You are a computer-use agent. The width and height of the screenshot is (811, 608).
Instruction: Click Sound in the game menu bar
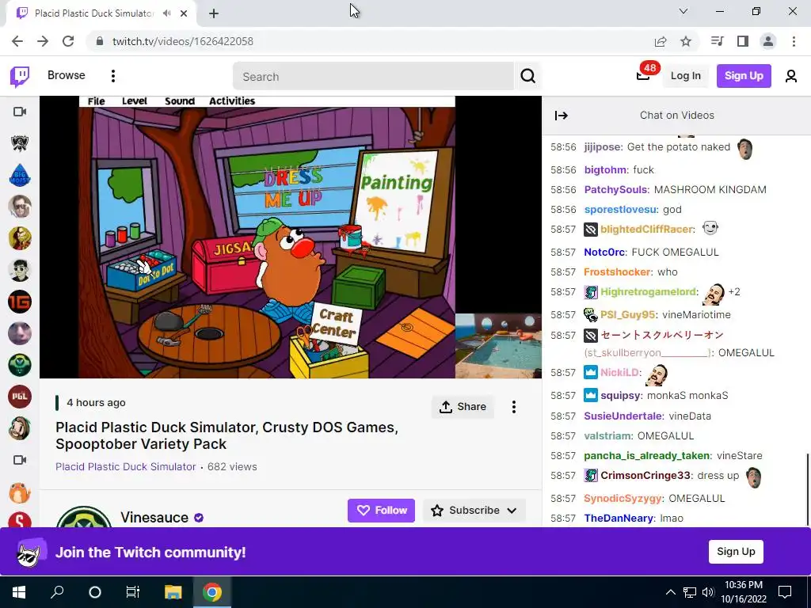(180, 101)
